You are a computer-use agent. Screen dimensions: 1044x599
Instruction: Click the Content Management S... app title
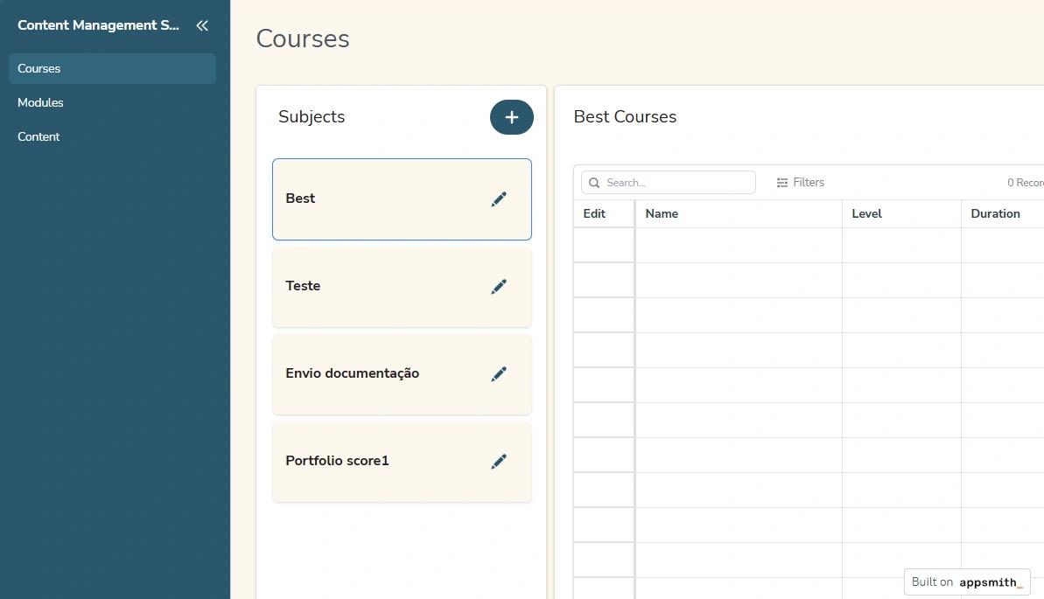pos(99,25)
